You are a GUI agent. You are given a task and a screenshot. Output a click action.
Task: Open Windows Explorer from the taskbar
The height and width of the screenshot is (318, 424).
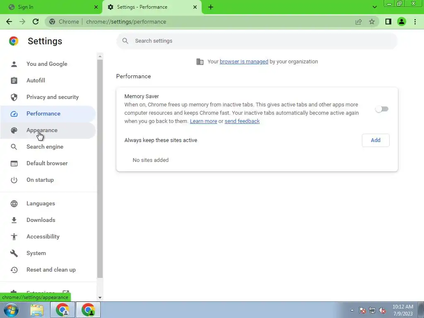coord(37,310)
